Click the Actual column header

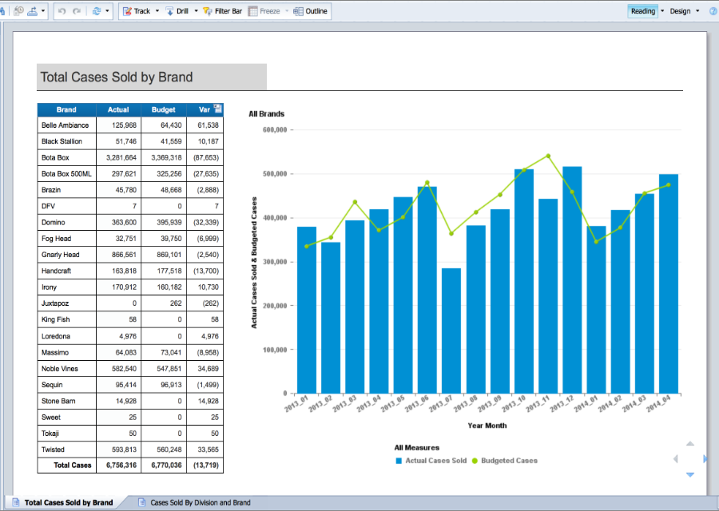coord(118,109)
